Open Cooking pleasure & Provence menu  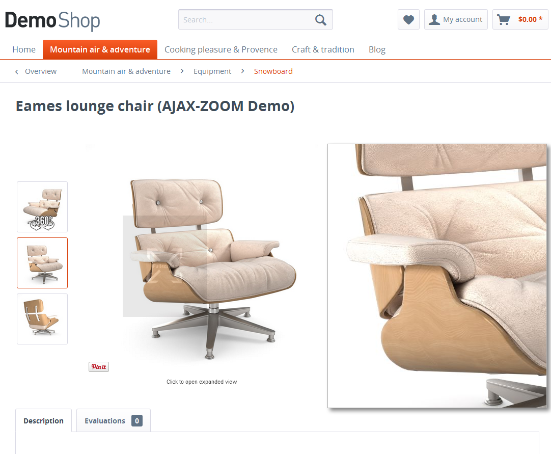pos(221,49)
